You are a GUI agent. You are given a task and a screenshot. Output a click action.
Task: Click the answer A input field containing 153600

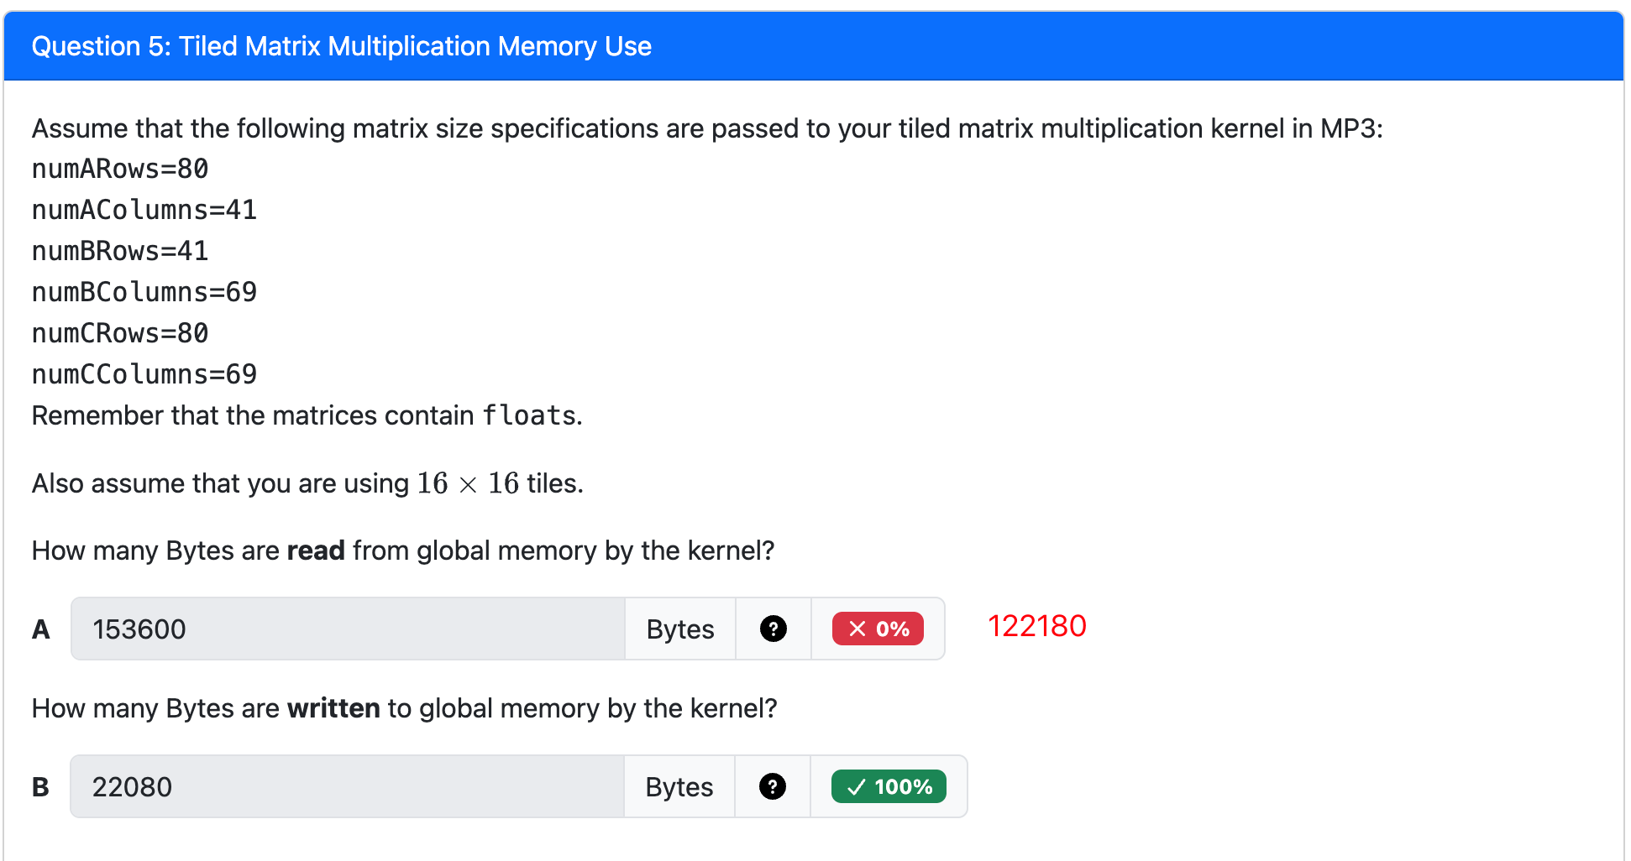tap(348, 629)
